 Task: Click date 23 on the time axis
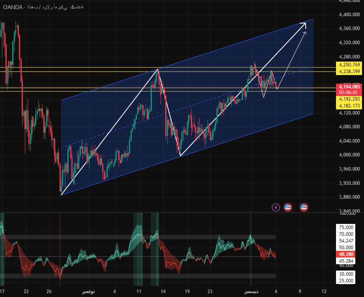point(210,291)
